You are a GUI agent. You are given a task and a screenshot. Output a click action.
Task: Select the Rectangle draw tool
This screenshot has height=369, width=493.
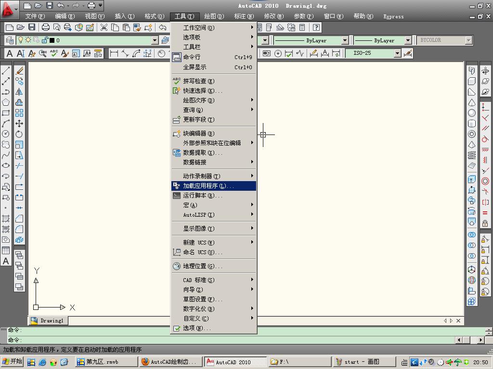(x=6, y=113)
